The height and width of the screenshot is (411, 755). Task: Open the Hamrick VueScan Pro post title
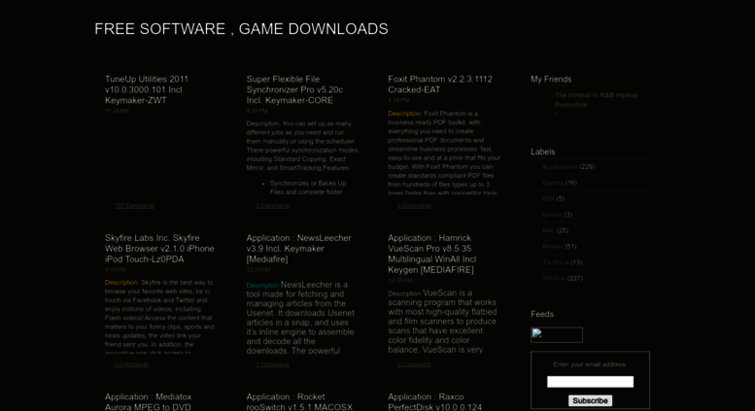pos(431,254)
